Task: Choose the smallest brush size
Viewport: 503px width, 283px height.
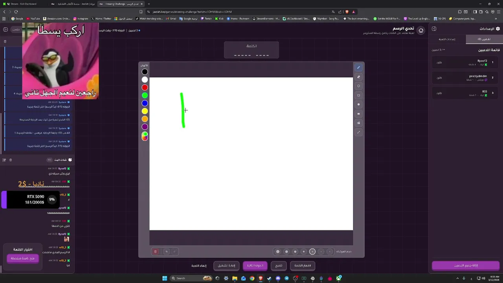Action: 330,252
